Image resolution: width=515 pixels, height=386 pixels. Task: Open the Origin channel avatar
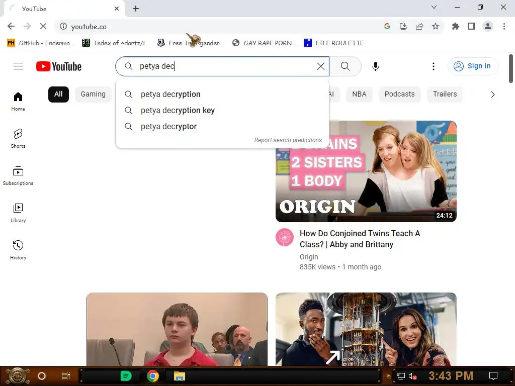coord(285,237)
